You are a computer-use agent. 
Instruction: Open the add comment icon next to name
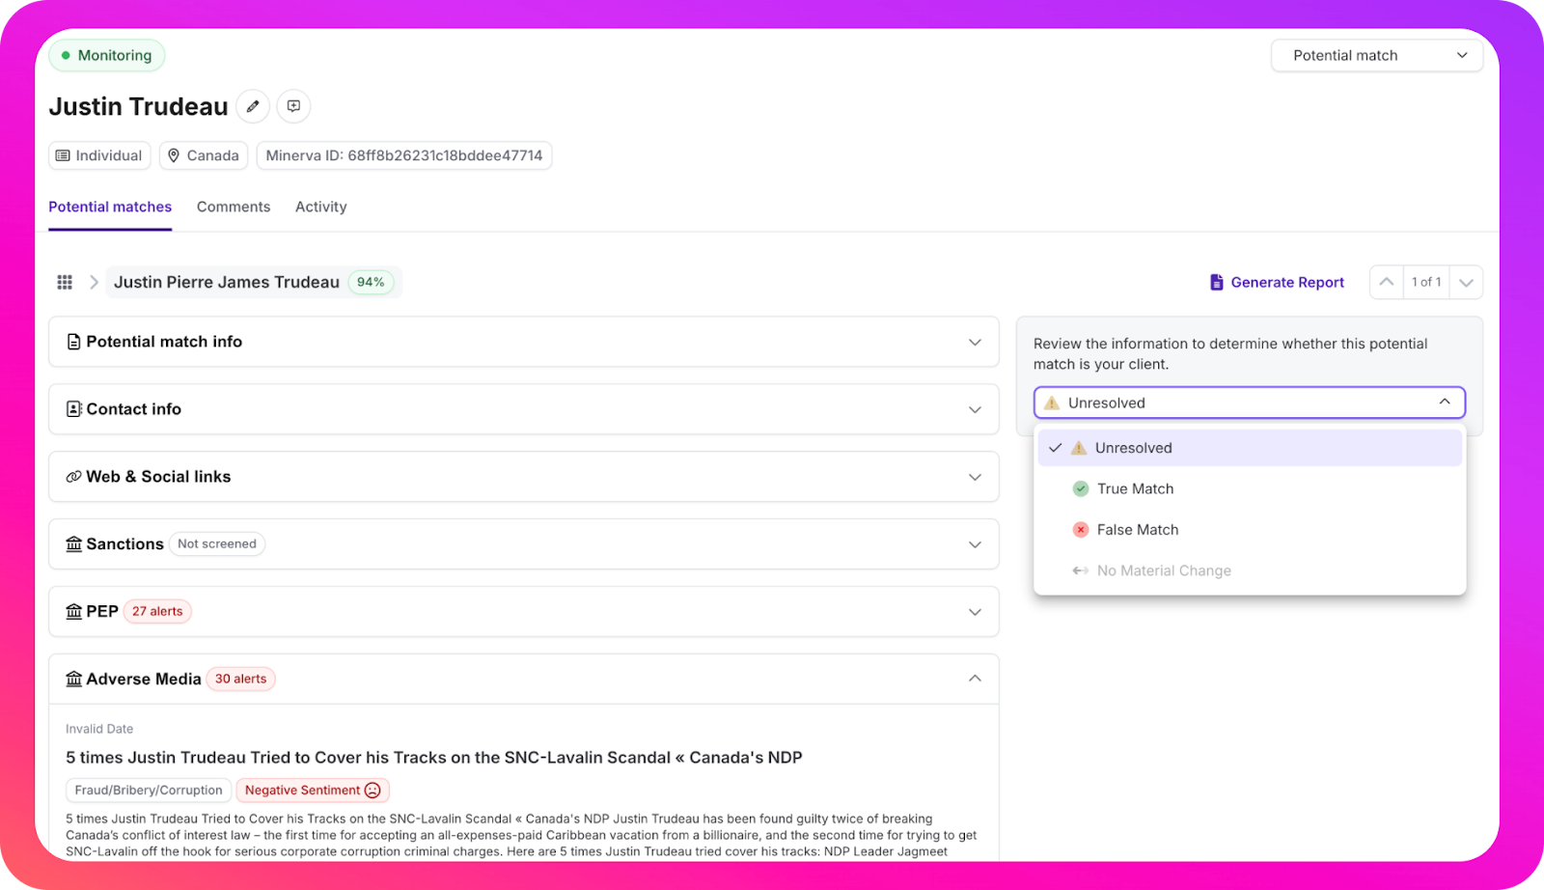(293, 106)
